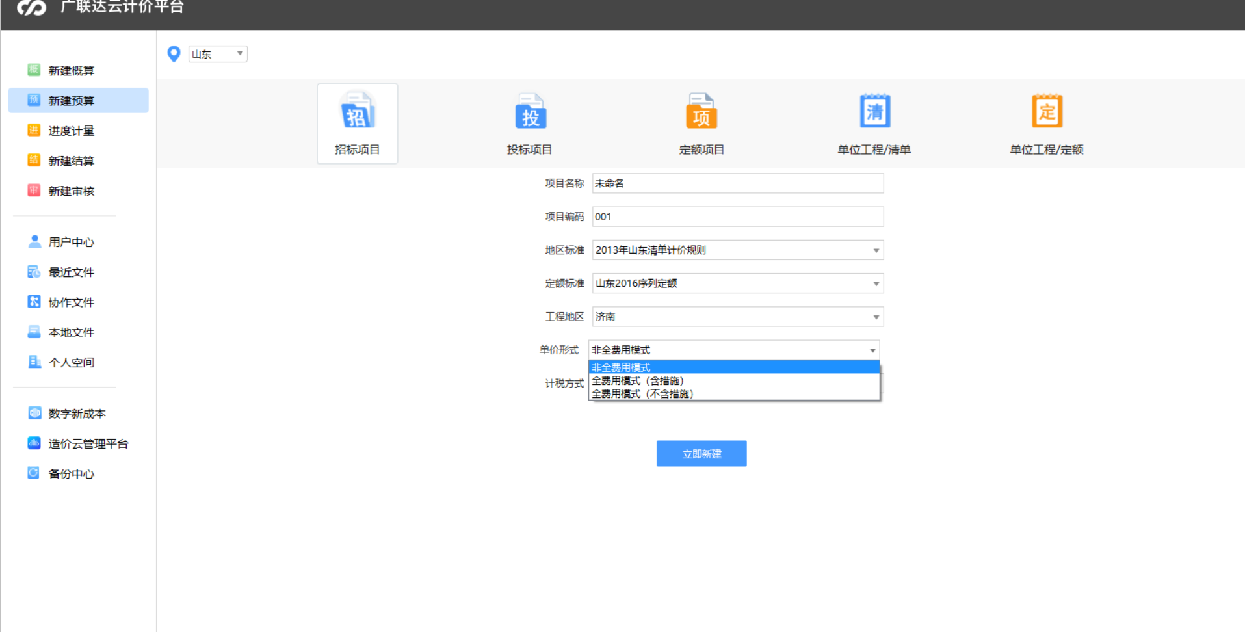Click the 最近文件 icon
1245x632 pixels.
(34, 272)
